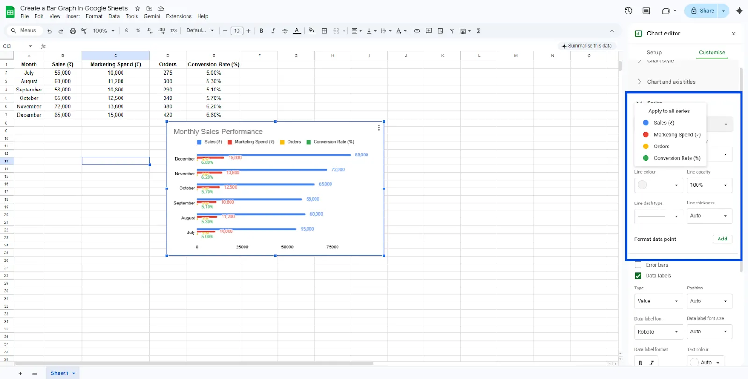The height and width of the screenshot is (379, 748).
Task: Click Add for Format data point
Action: (x=722, y=239)
